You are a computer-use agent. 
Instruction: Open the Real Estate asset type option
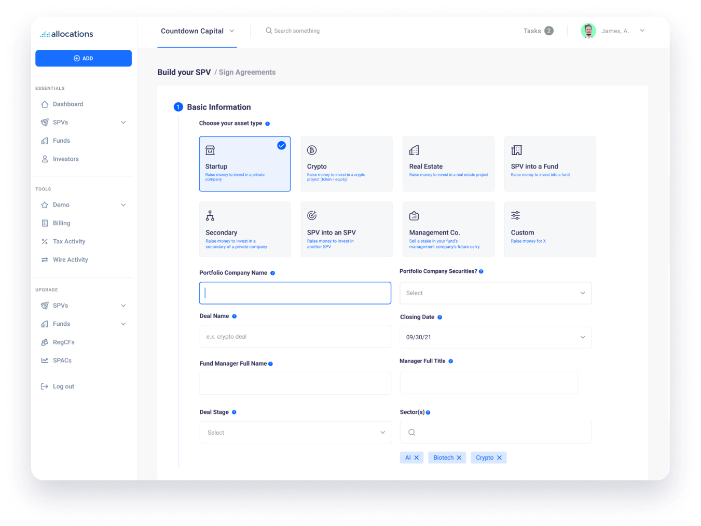tap(414, 149)
